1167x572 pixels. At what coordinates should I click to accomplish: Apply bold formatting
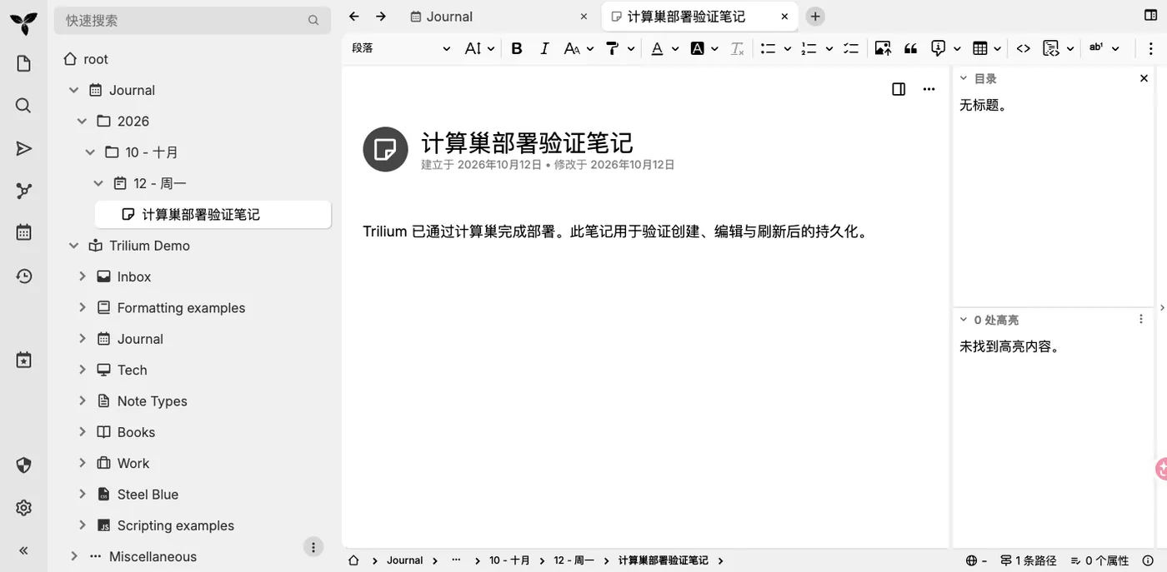[517, 48]
